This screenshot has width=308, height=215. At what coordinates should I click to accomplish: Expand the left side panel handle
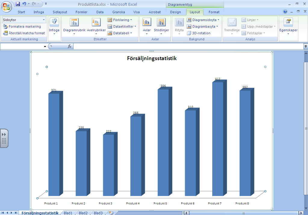4,138
